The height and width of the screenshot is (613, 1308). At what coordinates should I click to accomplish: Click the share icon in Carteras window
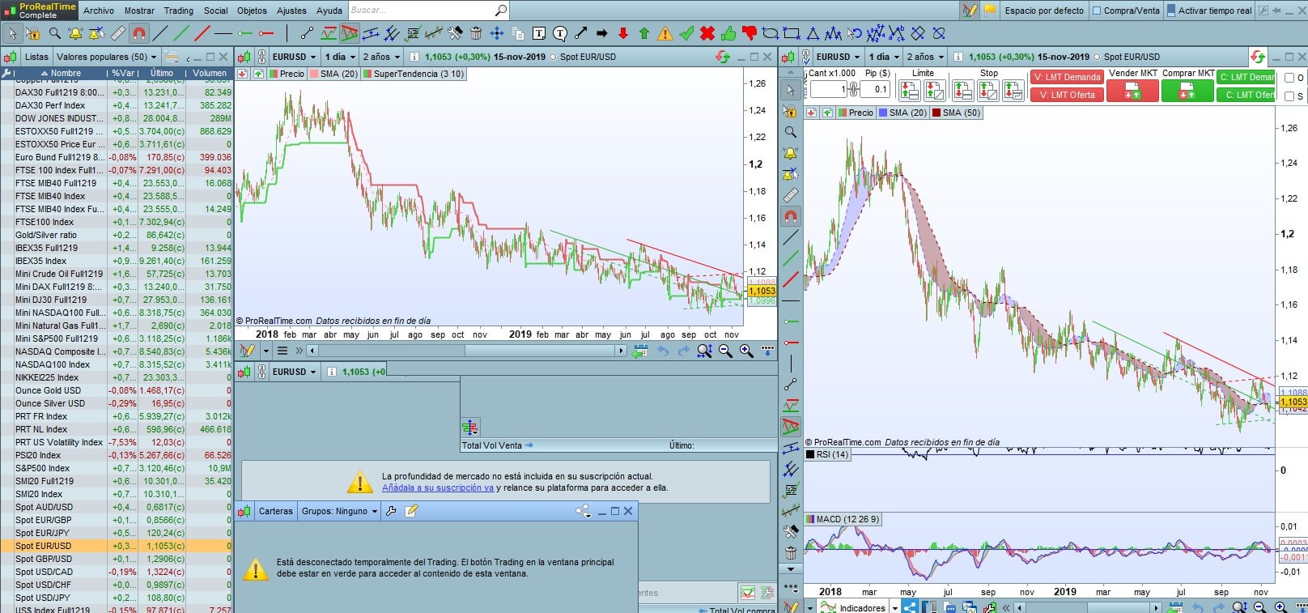(583, 511)
